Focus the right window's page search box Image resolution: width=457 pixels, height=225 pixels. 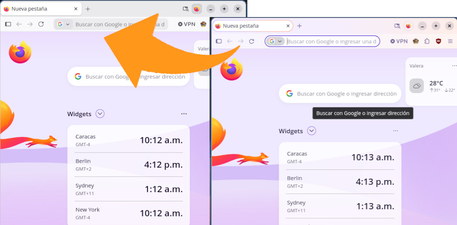click(x=340, y=94)
